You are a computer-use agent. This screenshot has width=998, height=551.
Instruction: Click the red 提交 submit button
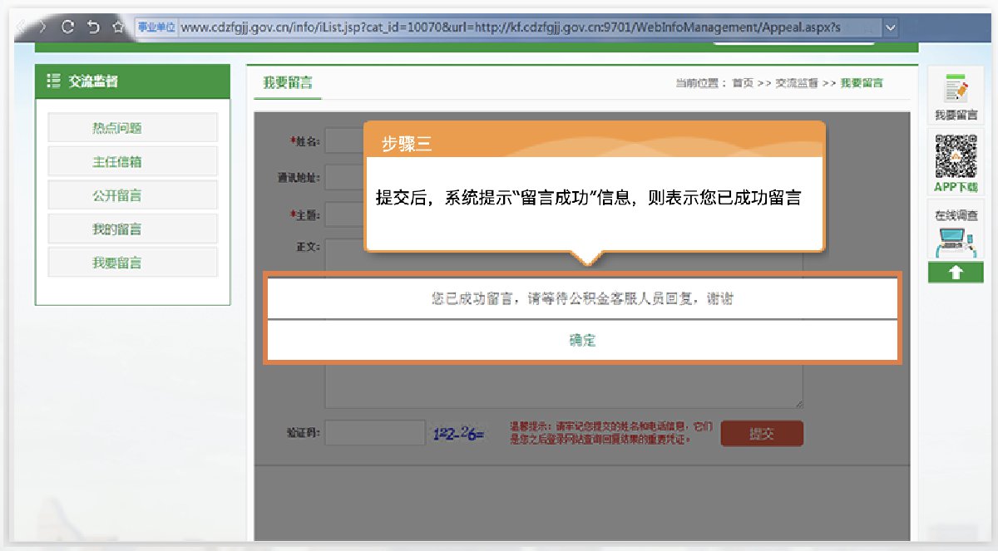pyautogui.click(x=761, y=433)
